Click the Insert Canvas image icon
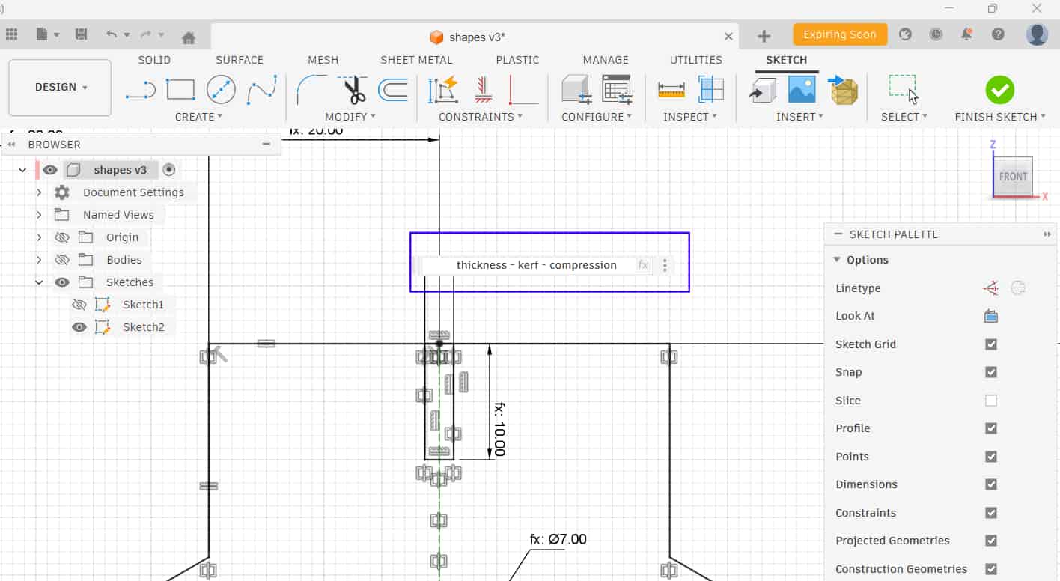The width and height of the screenshot is (1060, 581). [x=802, y=90]
